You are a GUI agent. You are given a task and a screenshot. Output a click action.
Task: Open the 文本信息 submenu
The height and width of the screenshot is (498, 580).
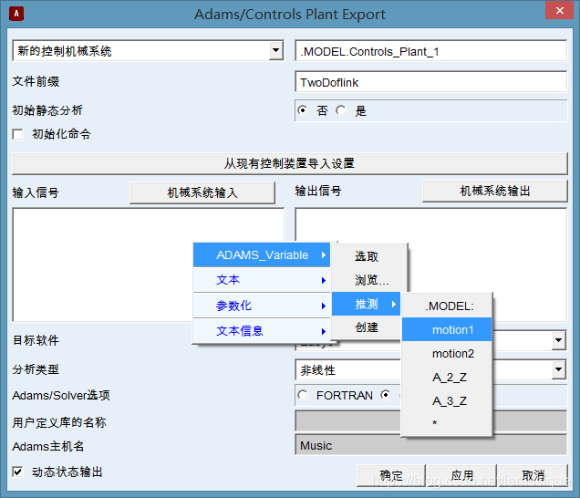[262, 331]
